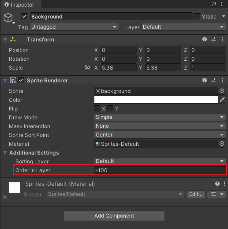Screen dimensions: 228x229
Task: Expand the Sprites-Default material foldout
Action: tap(5, 197)
